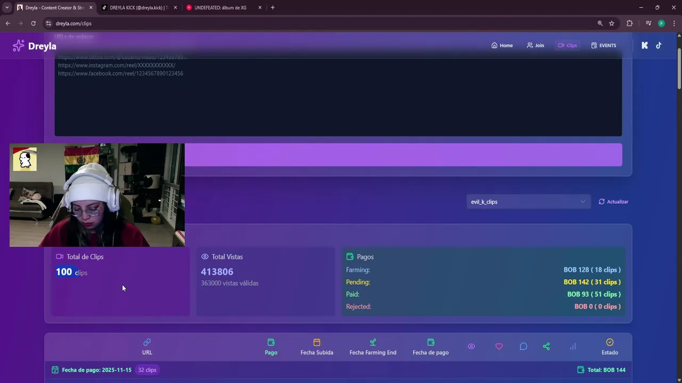Click the Actualizar refresh button
The width and height of the screenshot is (682, 383).
(613, 202)
